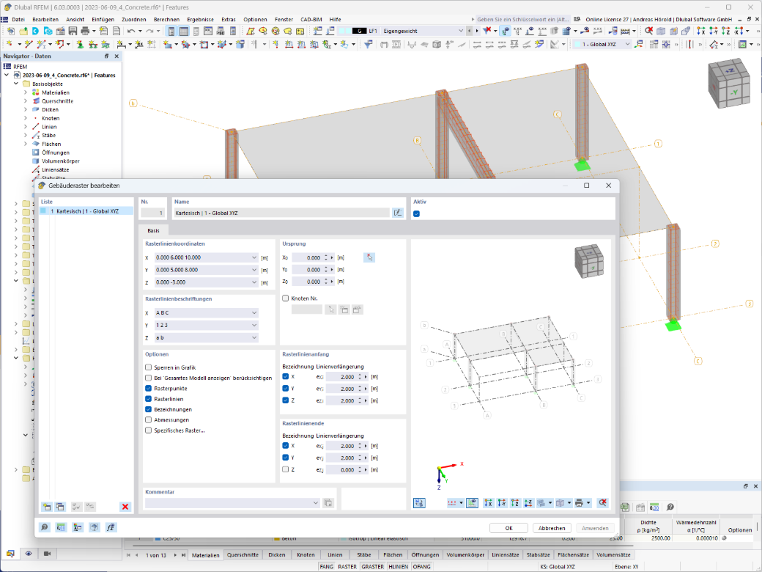The image size is (762, 572).
Task: Enable the Abmessungen checkbox
Action: click(x=148, y=419)
